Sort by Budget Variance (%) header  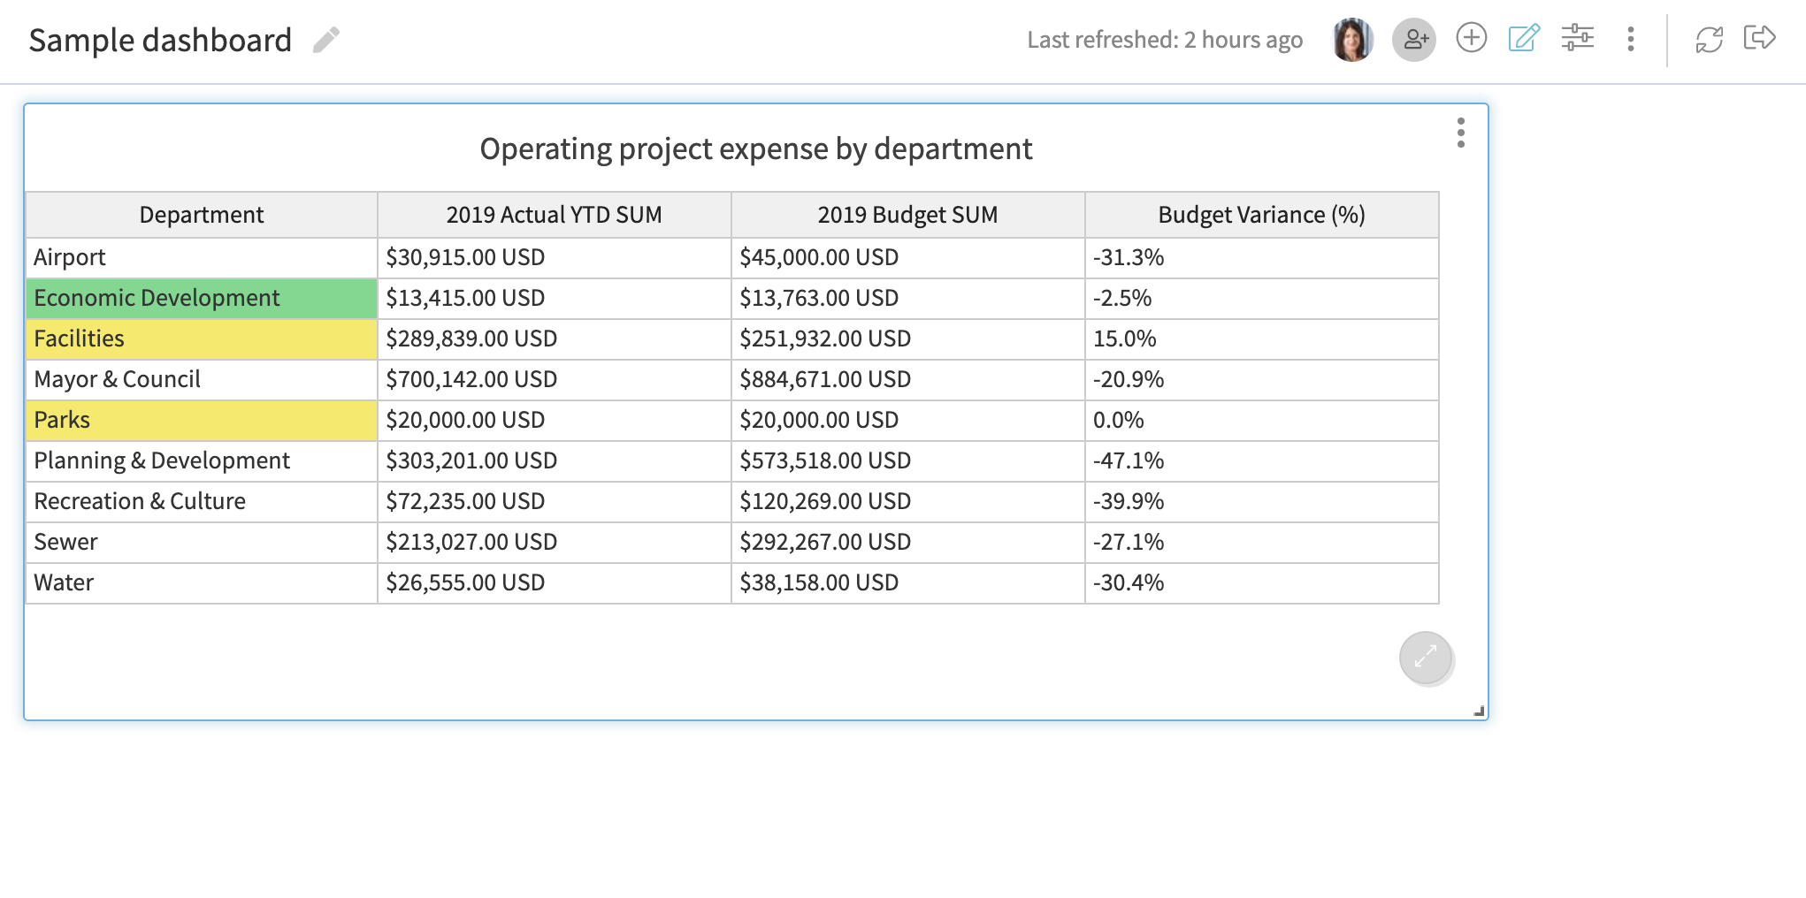click(1262, 215)
